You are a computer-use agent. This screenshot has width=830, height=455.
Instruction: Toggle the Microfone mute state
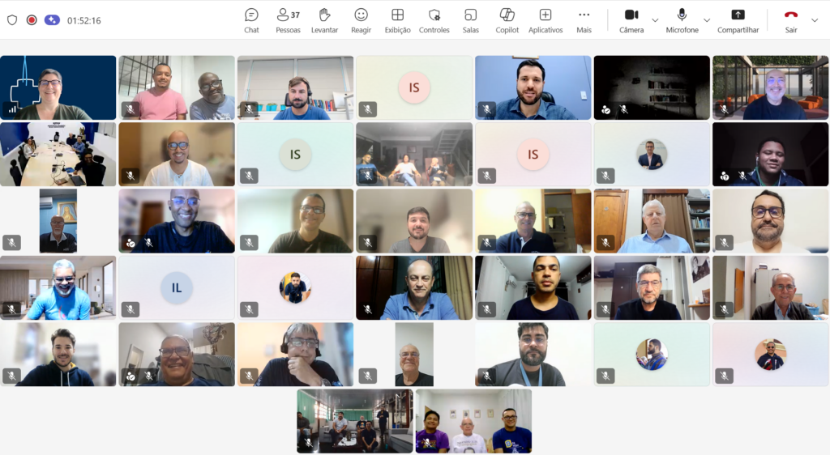(682, 21)
